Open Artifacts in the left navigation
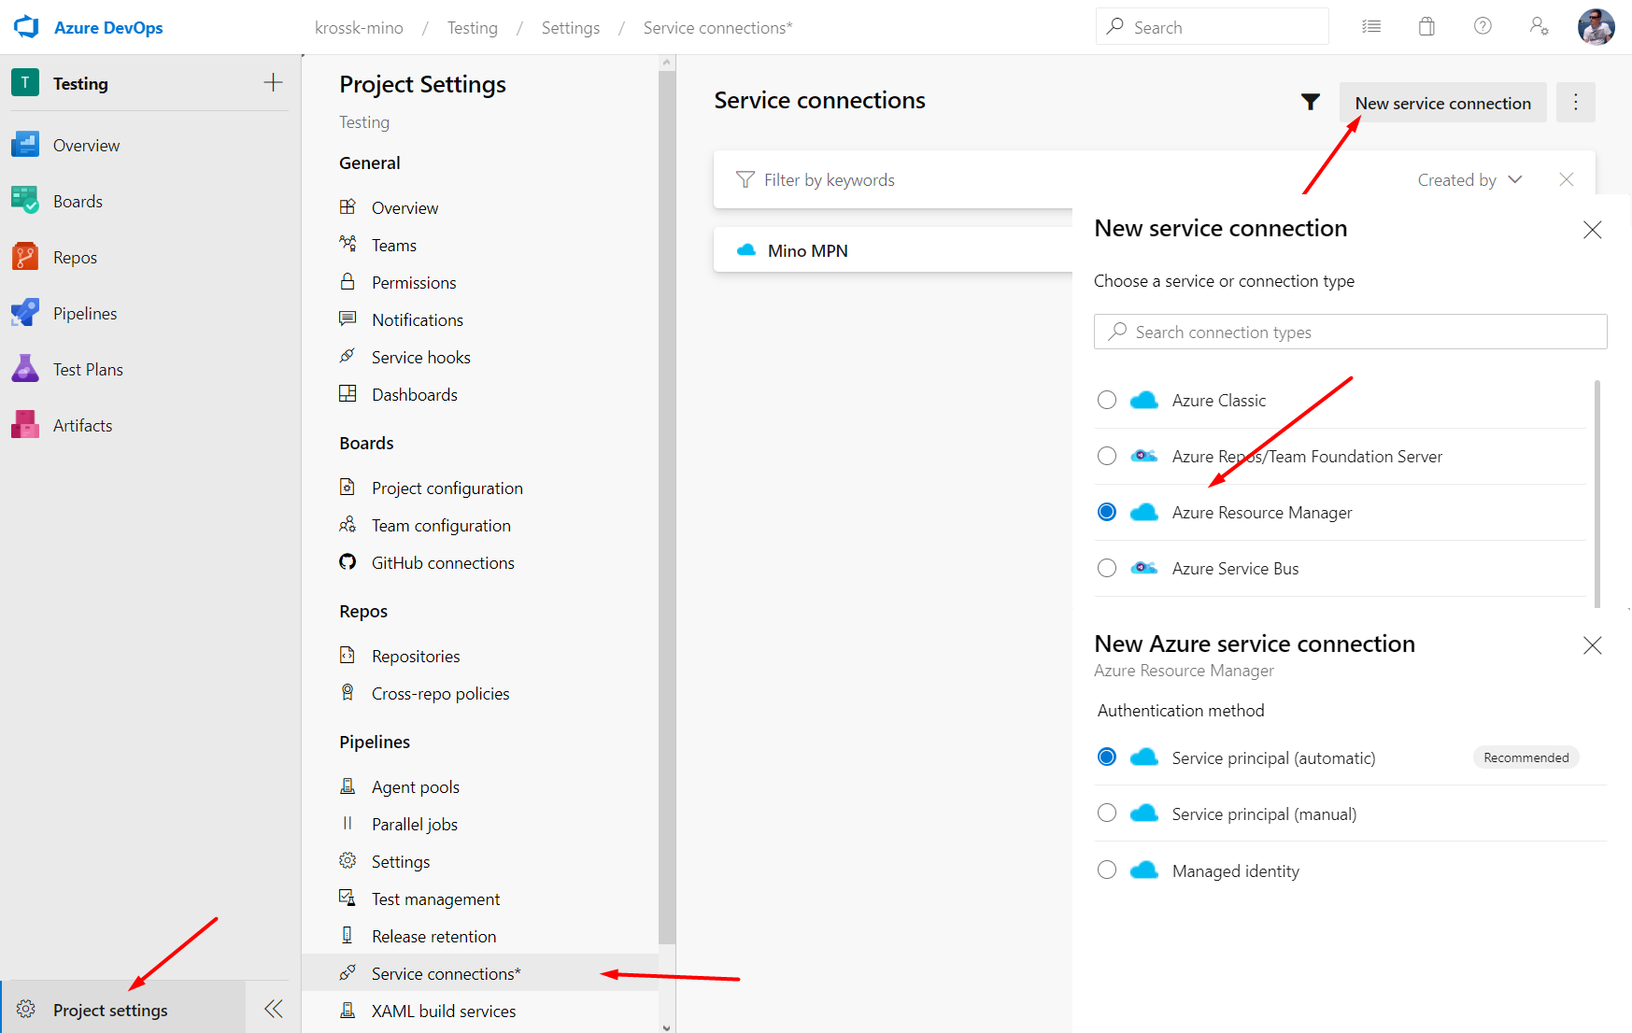The image size is (1632, 1033). pyautogui.click(x=82, y=425)
